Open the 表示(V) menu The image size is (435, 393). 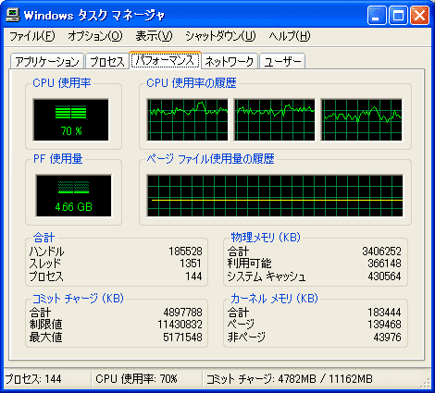[x=154, y=36]
